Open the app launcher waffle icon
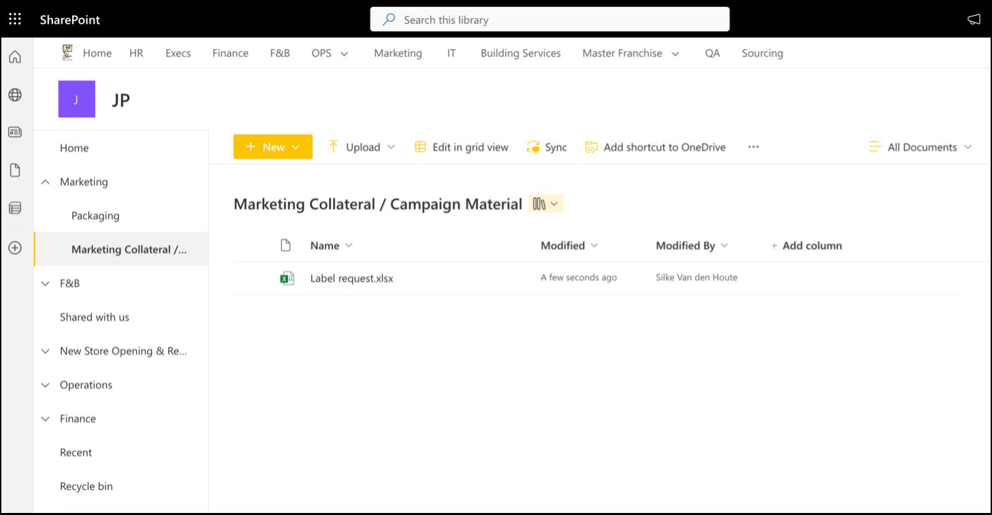Screen dimensions: 992x515 pos(14,19)
